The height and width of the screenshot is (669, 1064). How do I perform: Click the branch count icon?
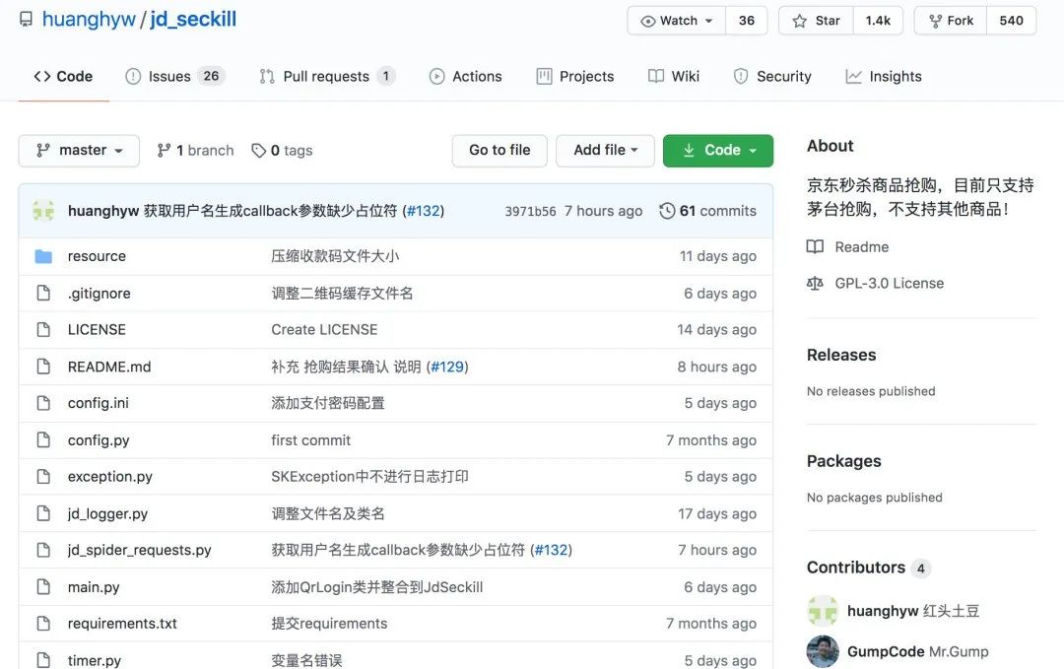164,151
